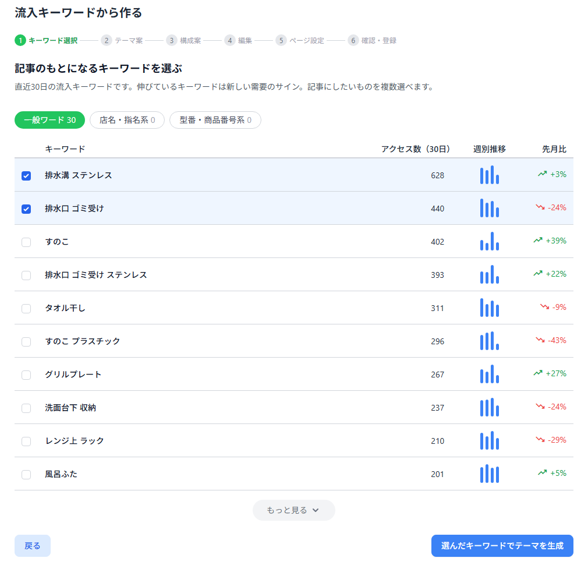
Task: Click keyword text タオル干し
Action: coord(65,308)
